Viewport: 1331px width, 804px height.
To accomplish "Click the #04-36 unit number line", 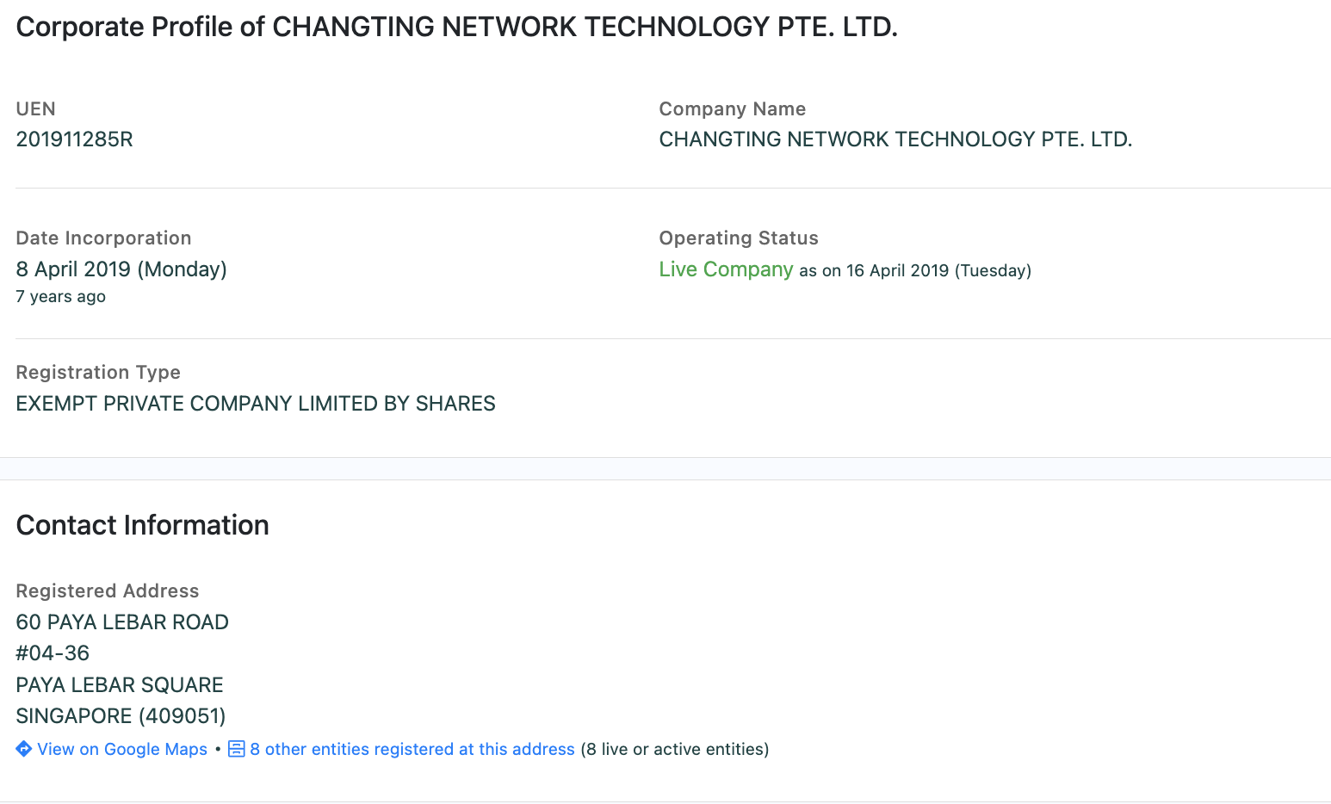I will (x=53, y=653).
